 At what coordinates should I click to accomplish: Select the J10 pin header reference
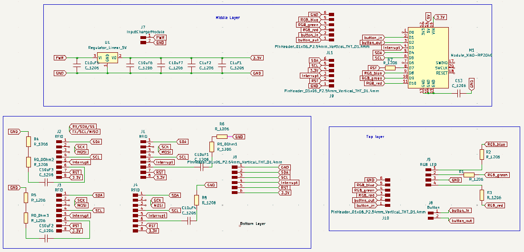(x=386, y=218)
